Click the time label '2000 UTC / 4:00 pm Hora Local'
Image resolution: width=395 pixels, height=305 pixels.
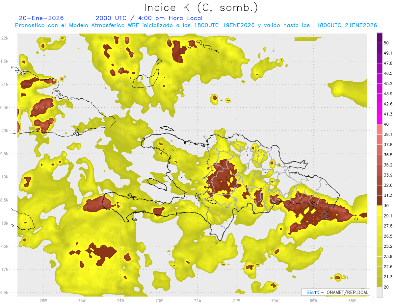(149, 18)
